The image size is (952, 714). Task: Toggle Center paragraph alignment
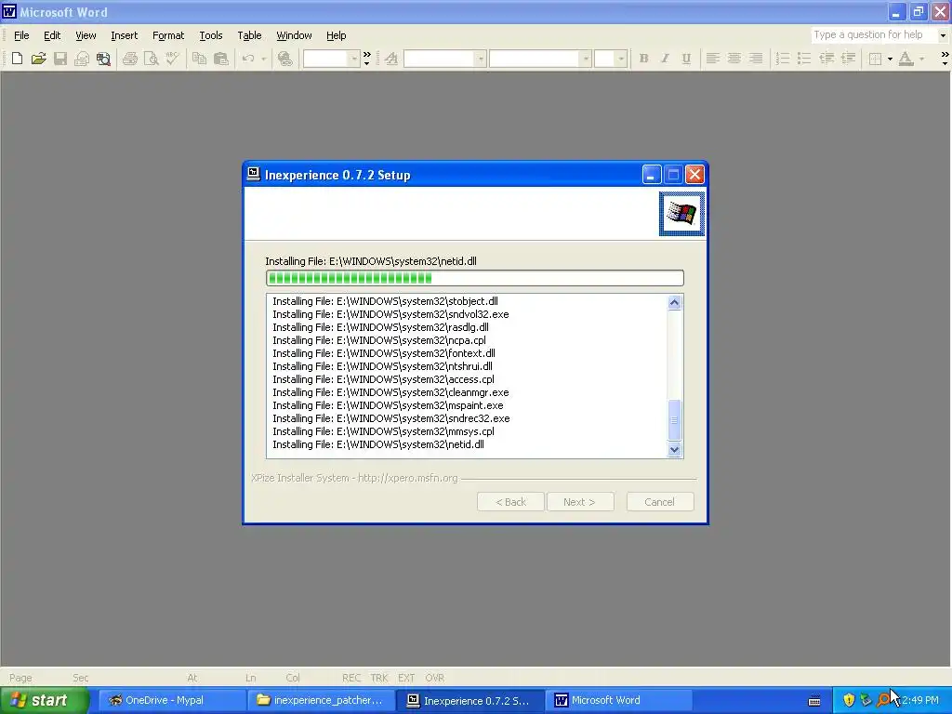[734, 59]
